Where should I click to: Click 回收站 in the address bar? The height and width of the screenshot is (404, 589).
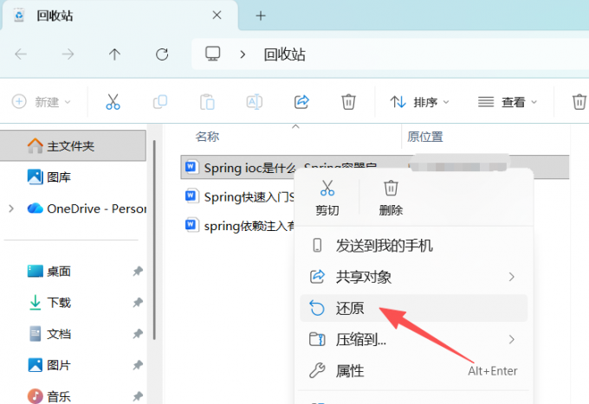284,55
